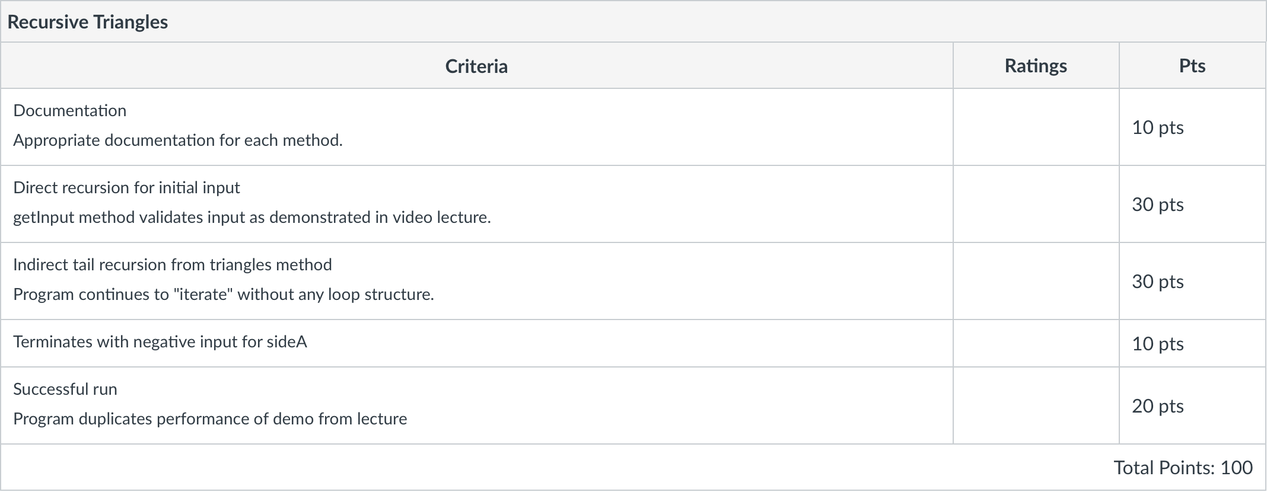
Task: Click the 'Program continues to iterate' description
Action: [x=224, y=295]
